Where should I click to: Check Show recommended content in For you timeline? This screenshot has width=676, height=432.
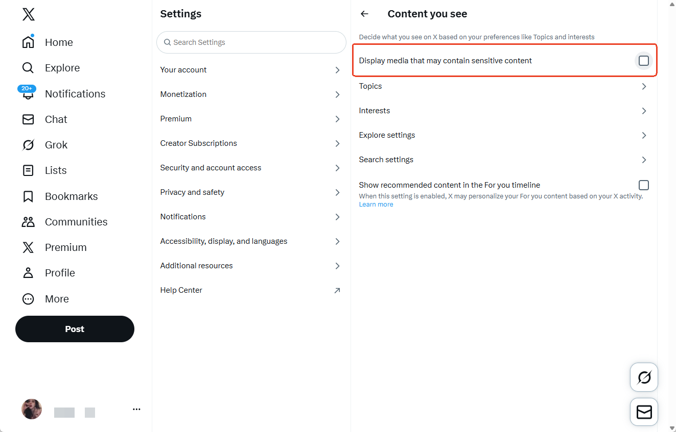pyautogui.click(x=644, y=185)
